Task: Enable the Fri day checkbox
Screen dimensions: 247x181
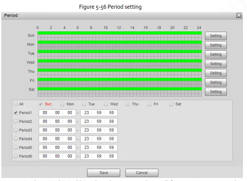Action: click(x=149, y=104)
